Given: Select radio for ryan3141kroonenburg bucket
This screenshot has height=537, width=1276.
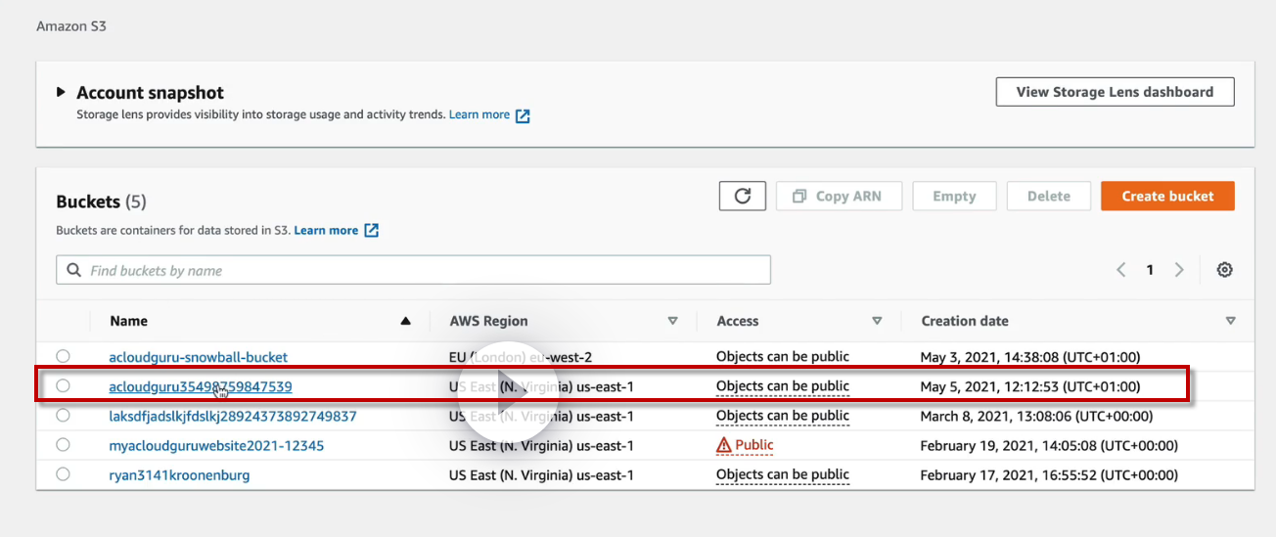Looking at the screenshot, I should tap(64, 474).
